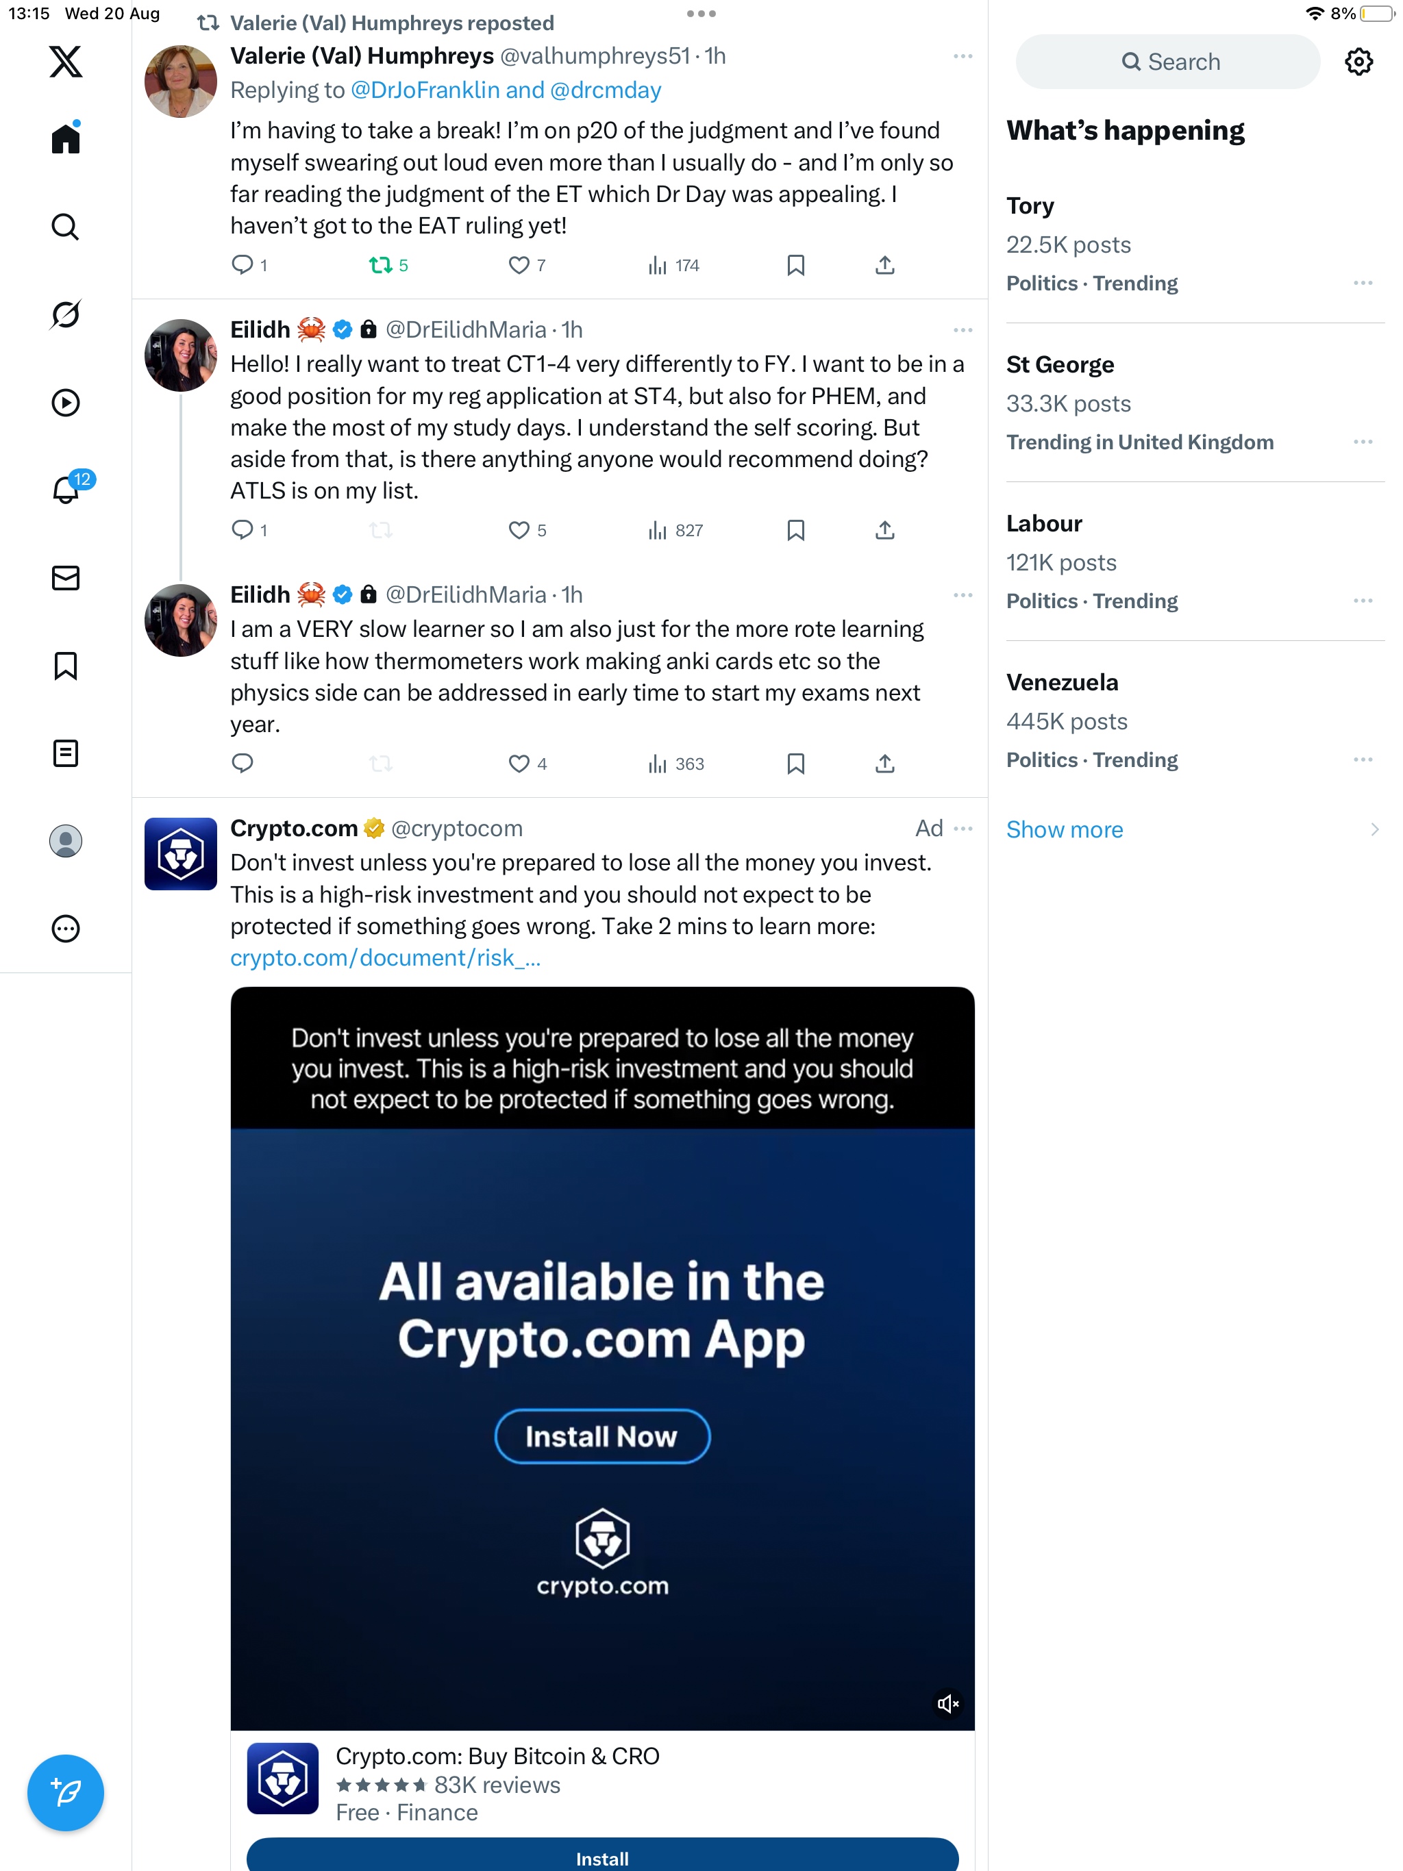
Task: Click the crypto.com/document/risk link
Action: click(x=385, y=957)
